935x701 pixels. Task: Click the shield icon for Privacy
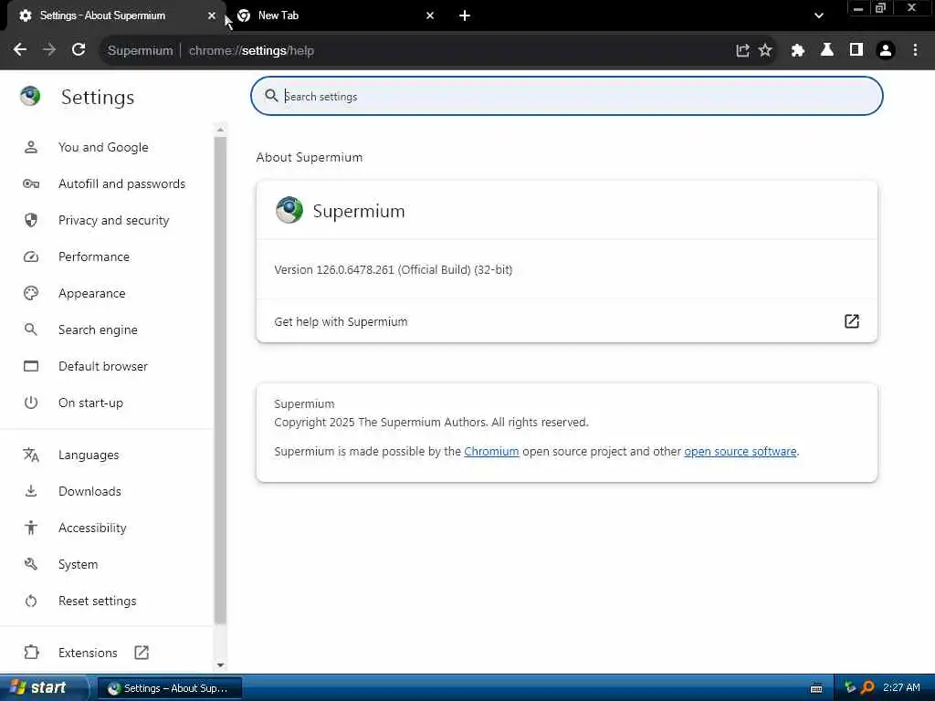click(31, 221)
